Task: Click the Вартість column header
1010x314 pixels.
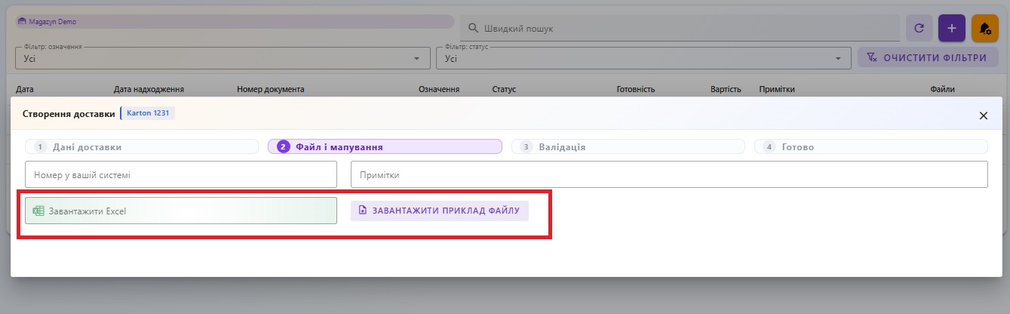Action: click(726, 89)
